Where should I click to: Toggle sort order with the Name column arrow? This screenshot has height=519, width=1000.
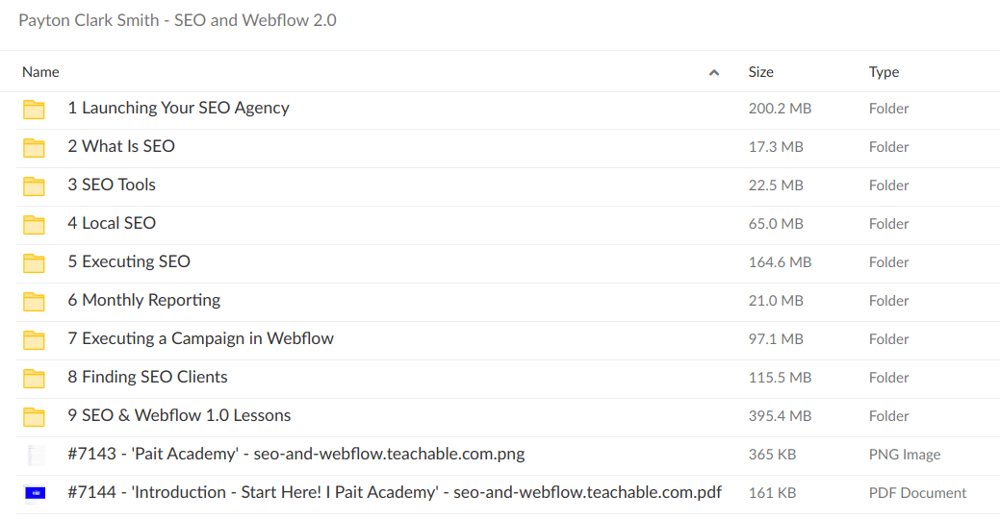coord(714,72)
